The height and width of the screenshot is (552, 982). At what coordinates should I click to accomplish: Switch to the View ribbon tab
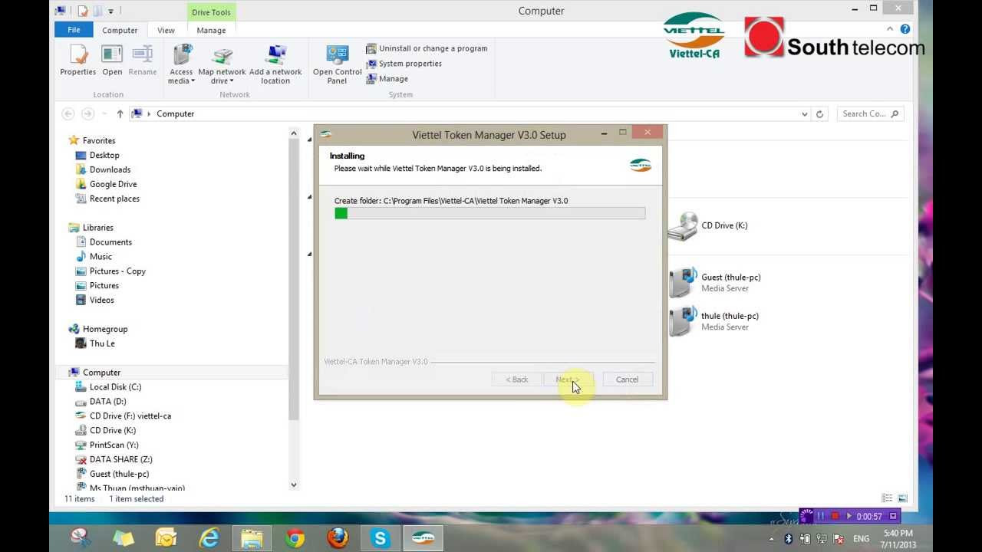(166, 30)
